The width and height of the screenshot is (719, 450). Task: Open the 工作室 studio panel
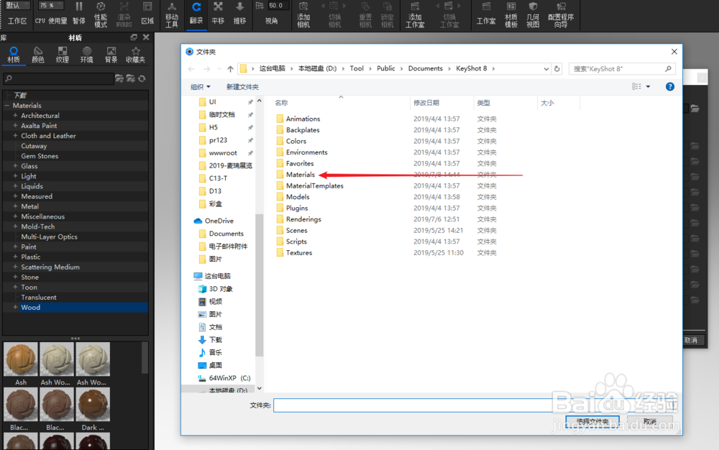pyautogui.click(x=486, y=13)
